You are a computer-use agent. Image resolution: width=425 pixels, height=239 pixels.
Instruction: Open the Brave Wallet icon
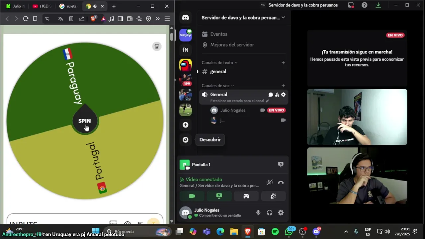(x=130, y=19)
